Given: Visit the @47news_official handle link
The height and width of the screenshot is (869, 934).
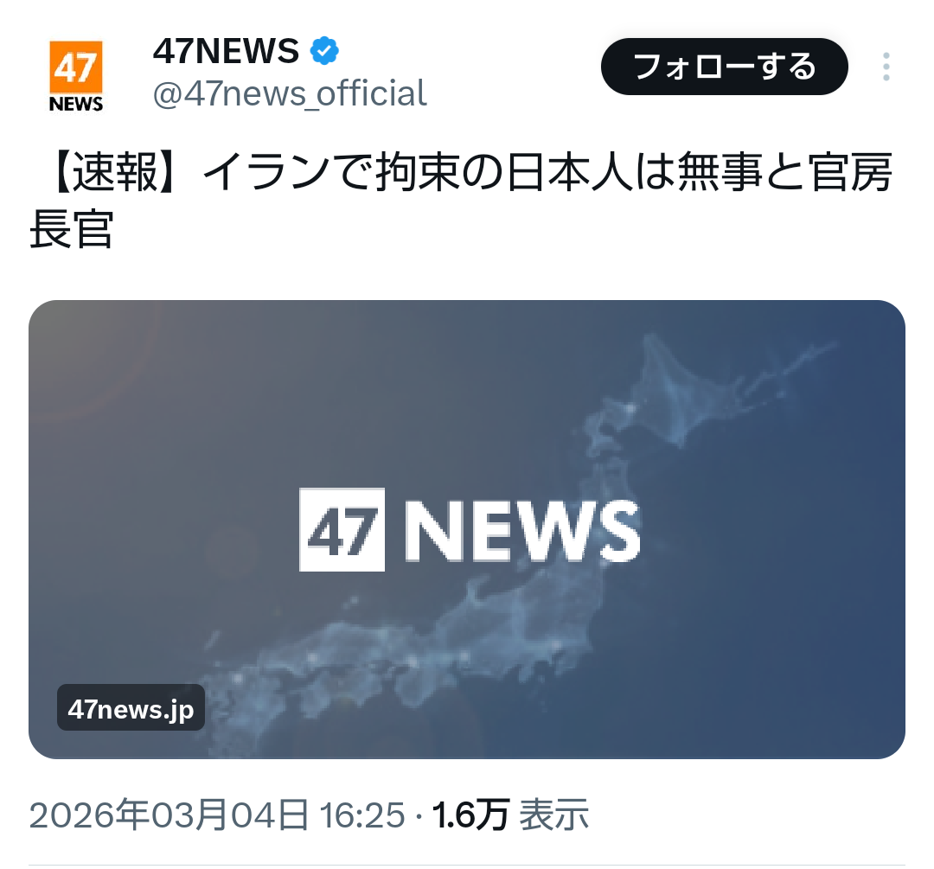Looking at the screenshot, I should click(x=290, y=93).
